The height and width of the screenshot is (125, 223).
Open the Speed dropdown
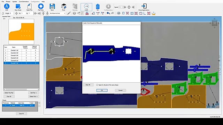[121, 7]
